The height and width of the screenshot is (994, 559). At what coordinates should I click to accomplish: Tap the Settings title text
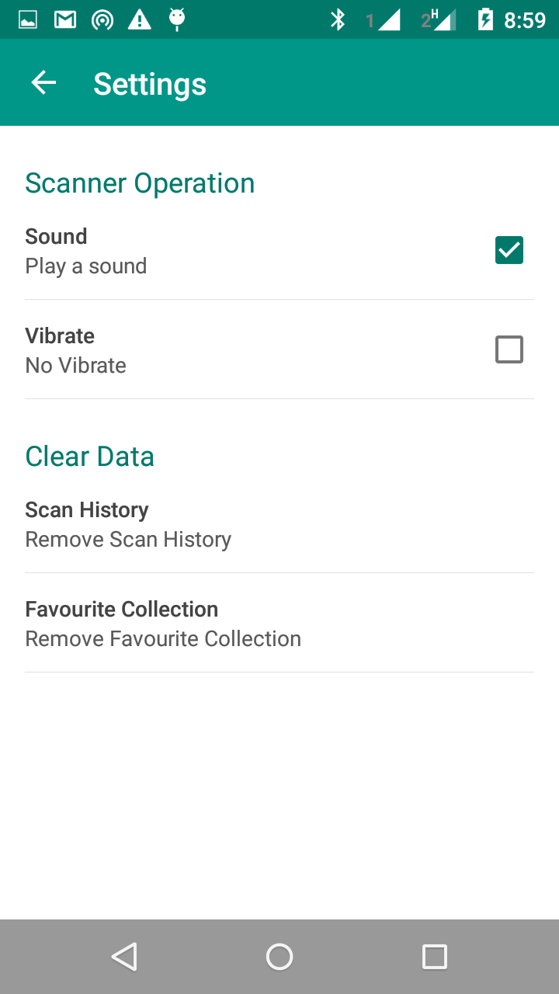click(x=150, y=84)
